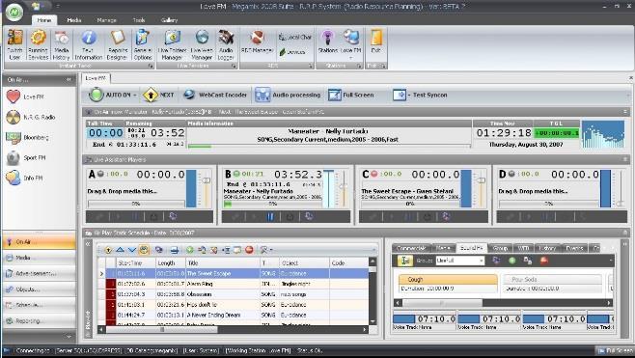
Task: Open Live Web Manager
Action: coord(202,44)
